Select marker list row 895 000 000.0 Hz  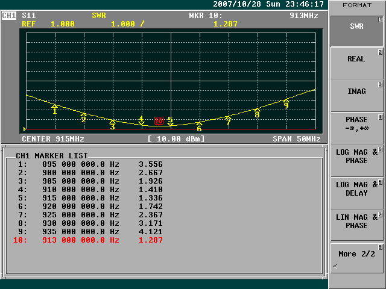(x=90, y=164)
